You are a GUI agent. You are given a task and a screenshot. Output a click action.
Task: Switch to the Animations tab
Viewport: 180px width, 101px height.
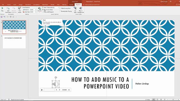tap(37, 5)
